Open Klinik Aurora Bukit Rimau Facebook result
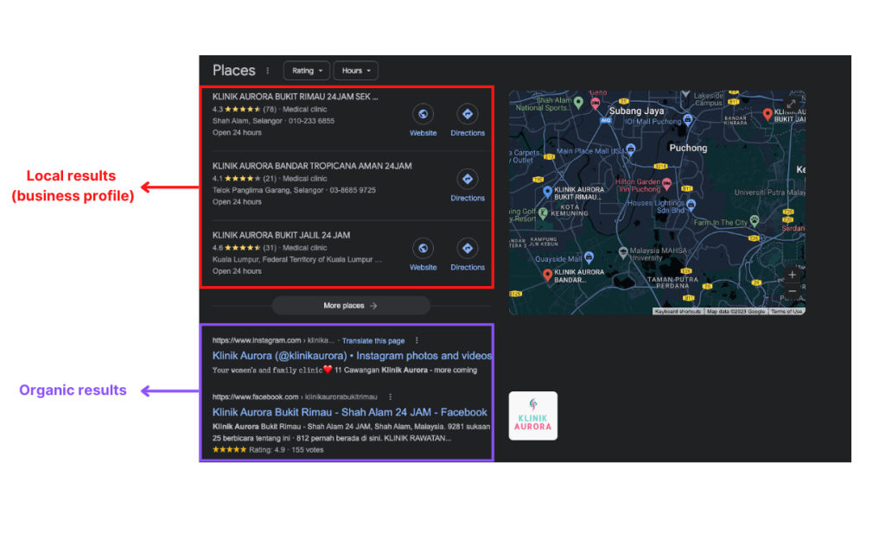 tap(349, 412)
